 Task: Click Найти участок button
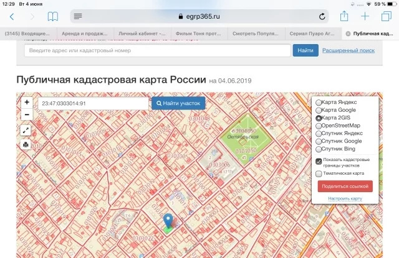(x=178, y=103)
